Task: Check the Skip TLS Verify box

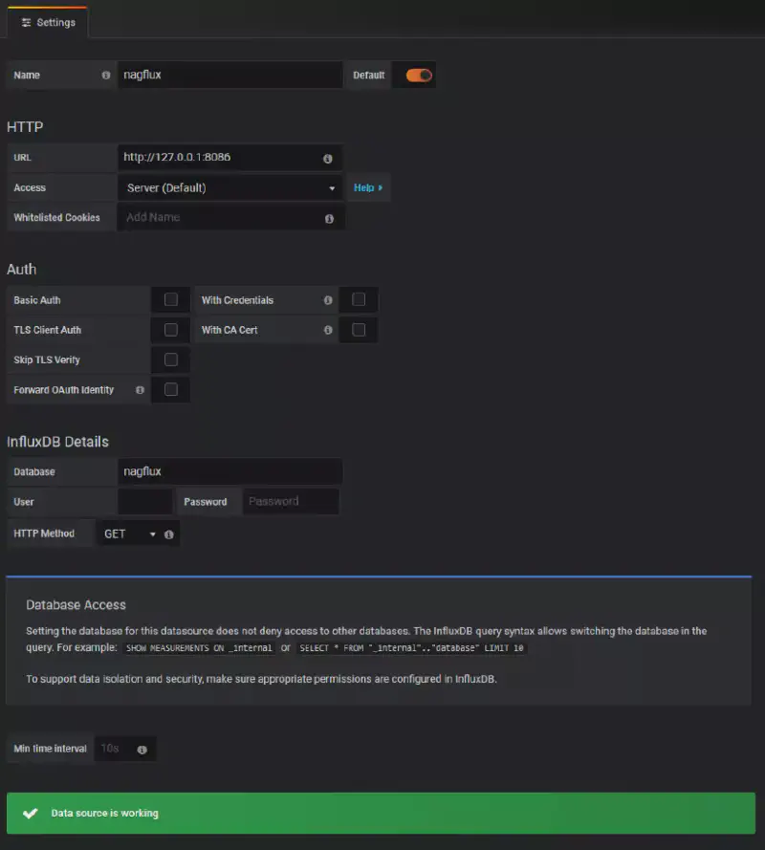Action: 170,359
